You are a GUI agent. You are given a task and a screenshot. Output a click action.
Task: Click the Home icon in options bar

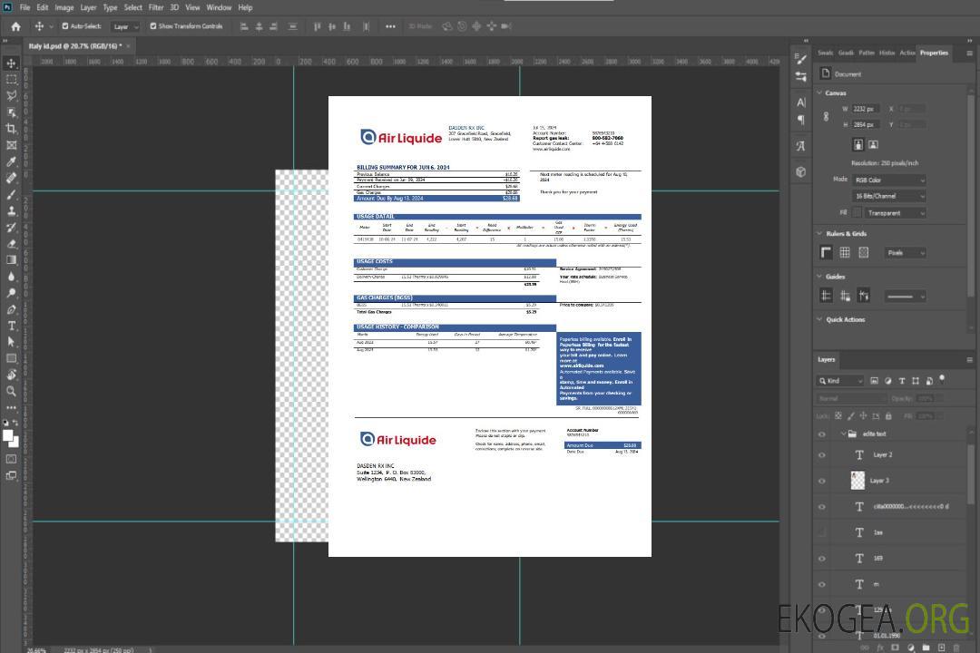[15, 26]
